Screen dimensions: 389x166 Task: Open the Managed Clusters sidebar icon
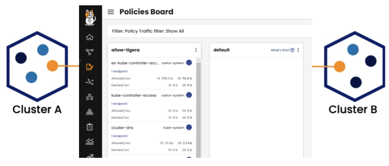tap(90, 112)
